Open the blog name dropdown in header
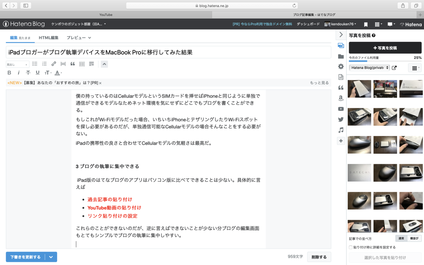Screen dimensions: 424x265 click(78, 24)
